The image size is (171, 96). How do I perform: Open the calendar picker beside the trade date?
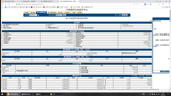pyautogui.click(x=38, y=15)
